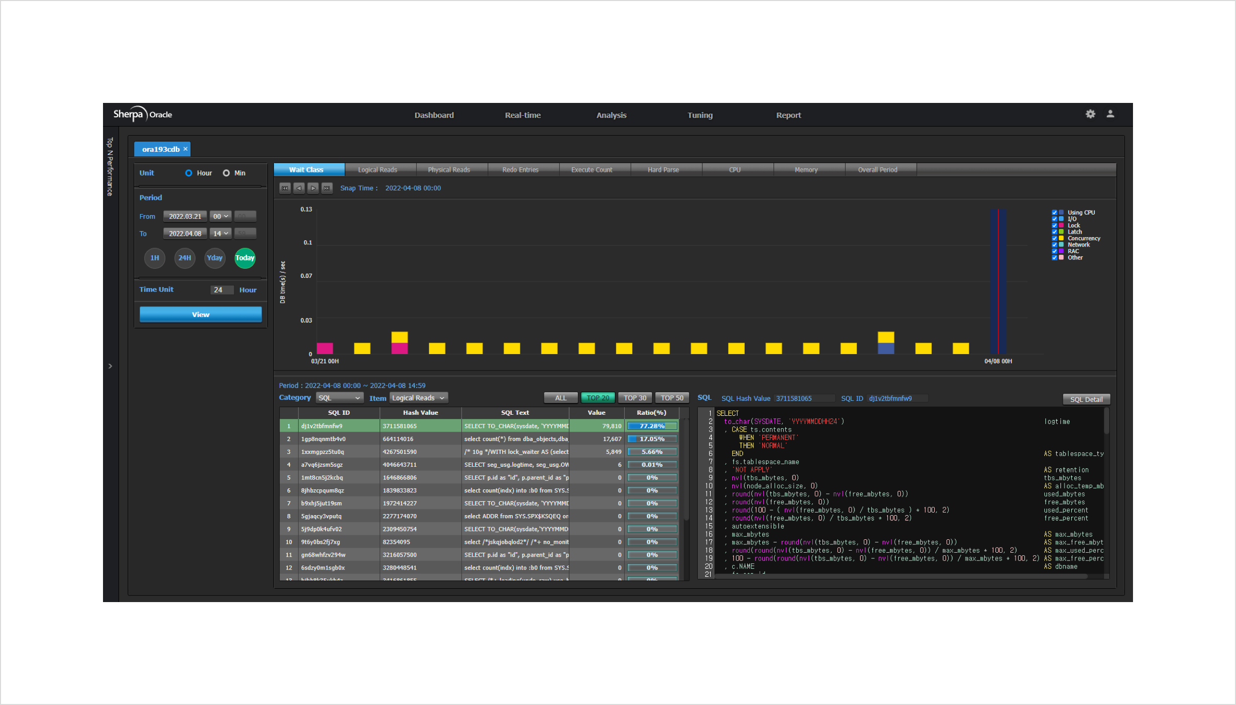1236x705 pixels.
Task: Select the Min unit radio button
Action: tap(226, 173)
